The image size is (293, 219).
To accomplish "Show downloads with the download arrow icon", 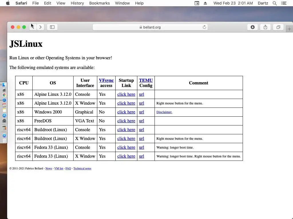I will [x=252, y=27].
